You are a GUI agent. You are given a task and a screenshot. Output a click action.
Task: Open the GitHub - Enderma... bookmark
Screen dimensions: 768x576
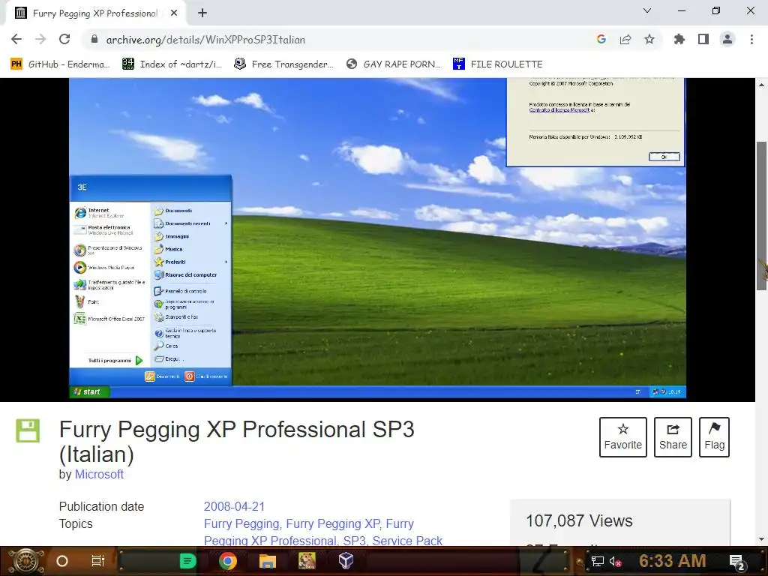tap(60, 64)
